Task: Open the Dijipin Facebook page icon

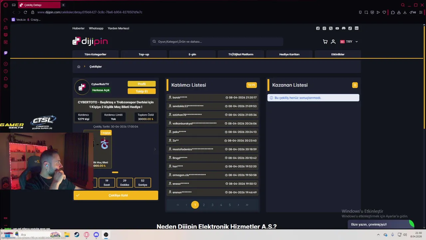Action: [318, 28]
